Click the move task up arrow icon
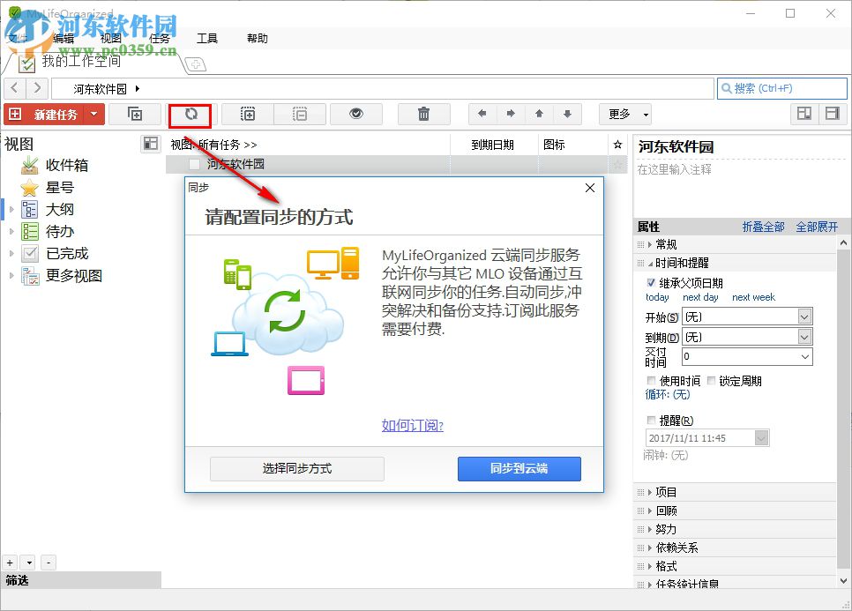 (x=538, y=114)
